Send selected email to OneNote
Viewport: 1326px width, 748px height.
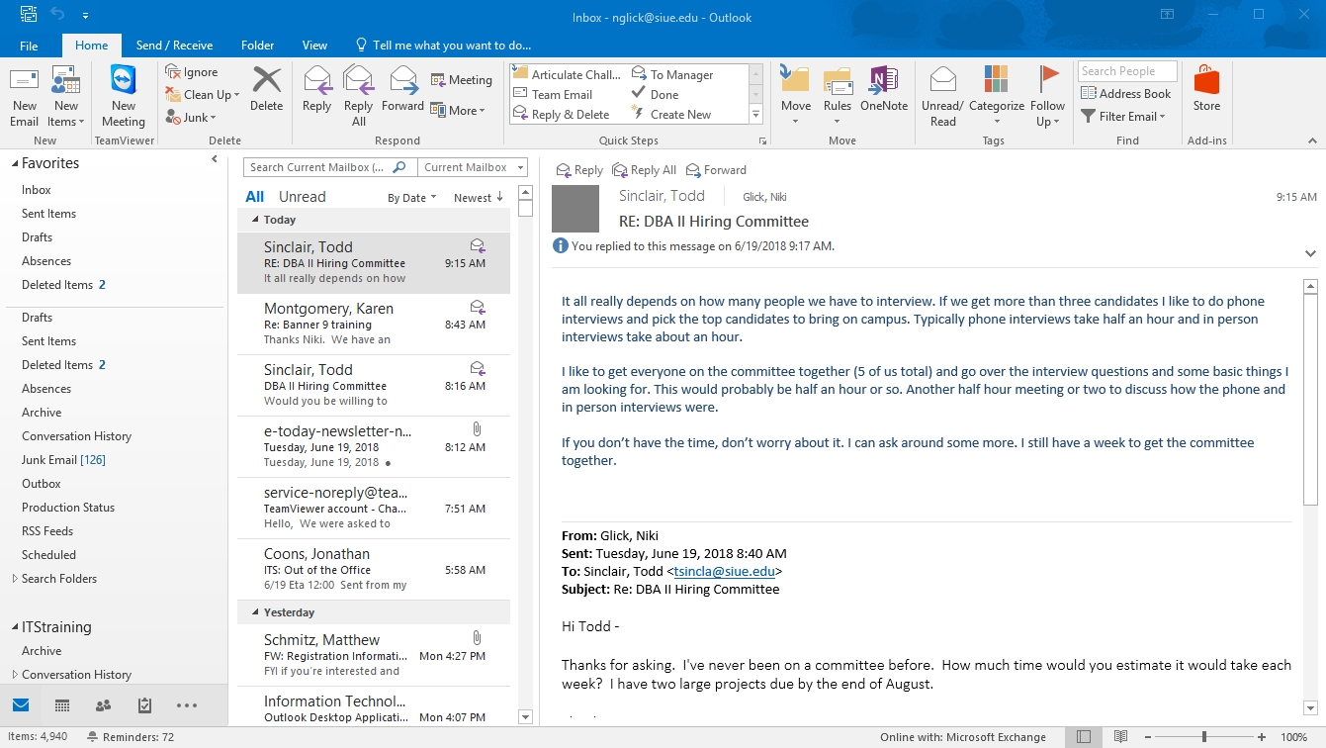coord(883,89)
